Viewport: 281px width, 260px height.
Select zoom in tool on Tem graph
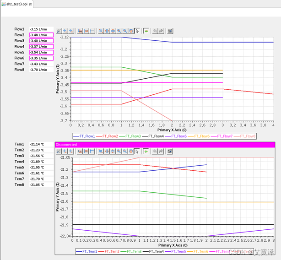119,152
